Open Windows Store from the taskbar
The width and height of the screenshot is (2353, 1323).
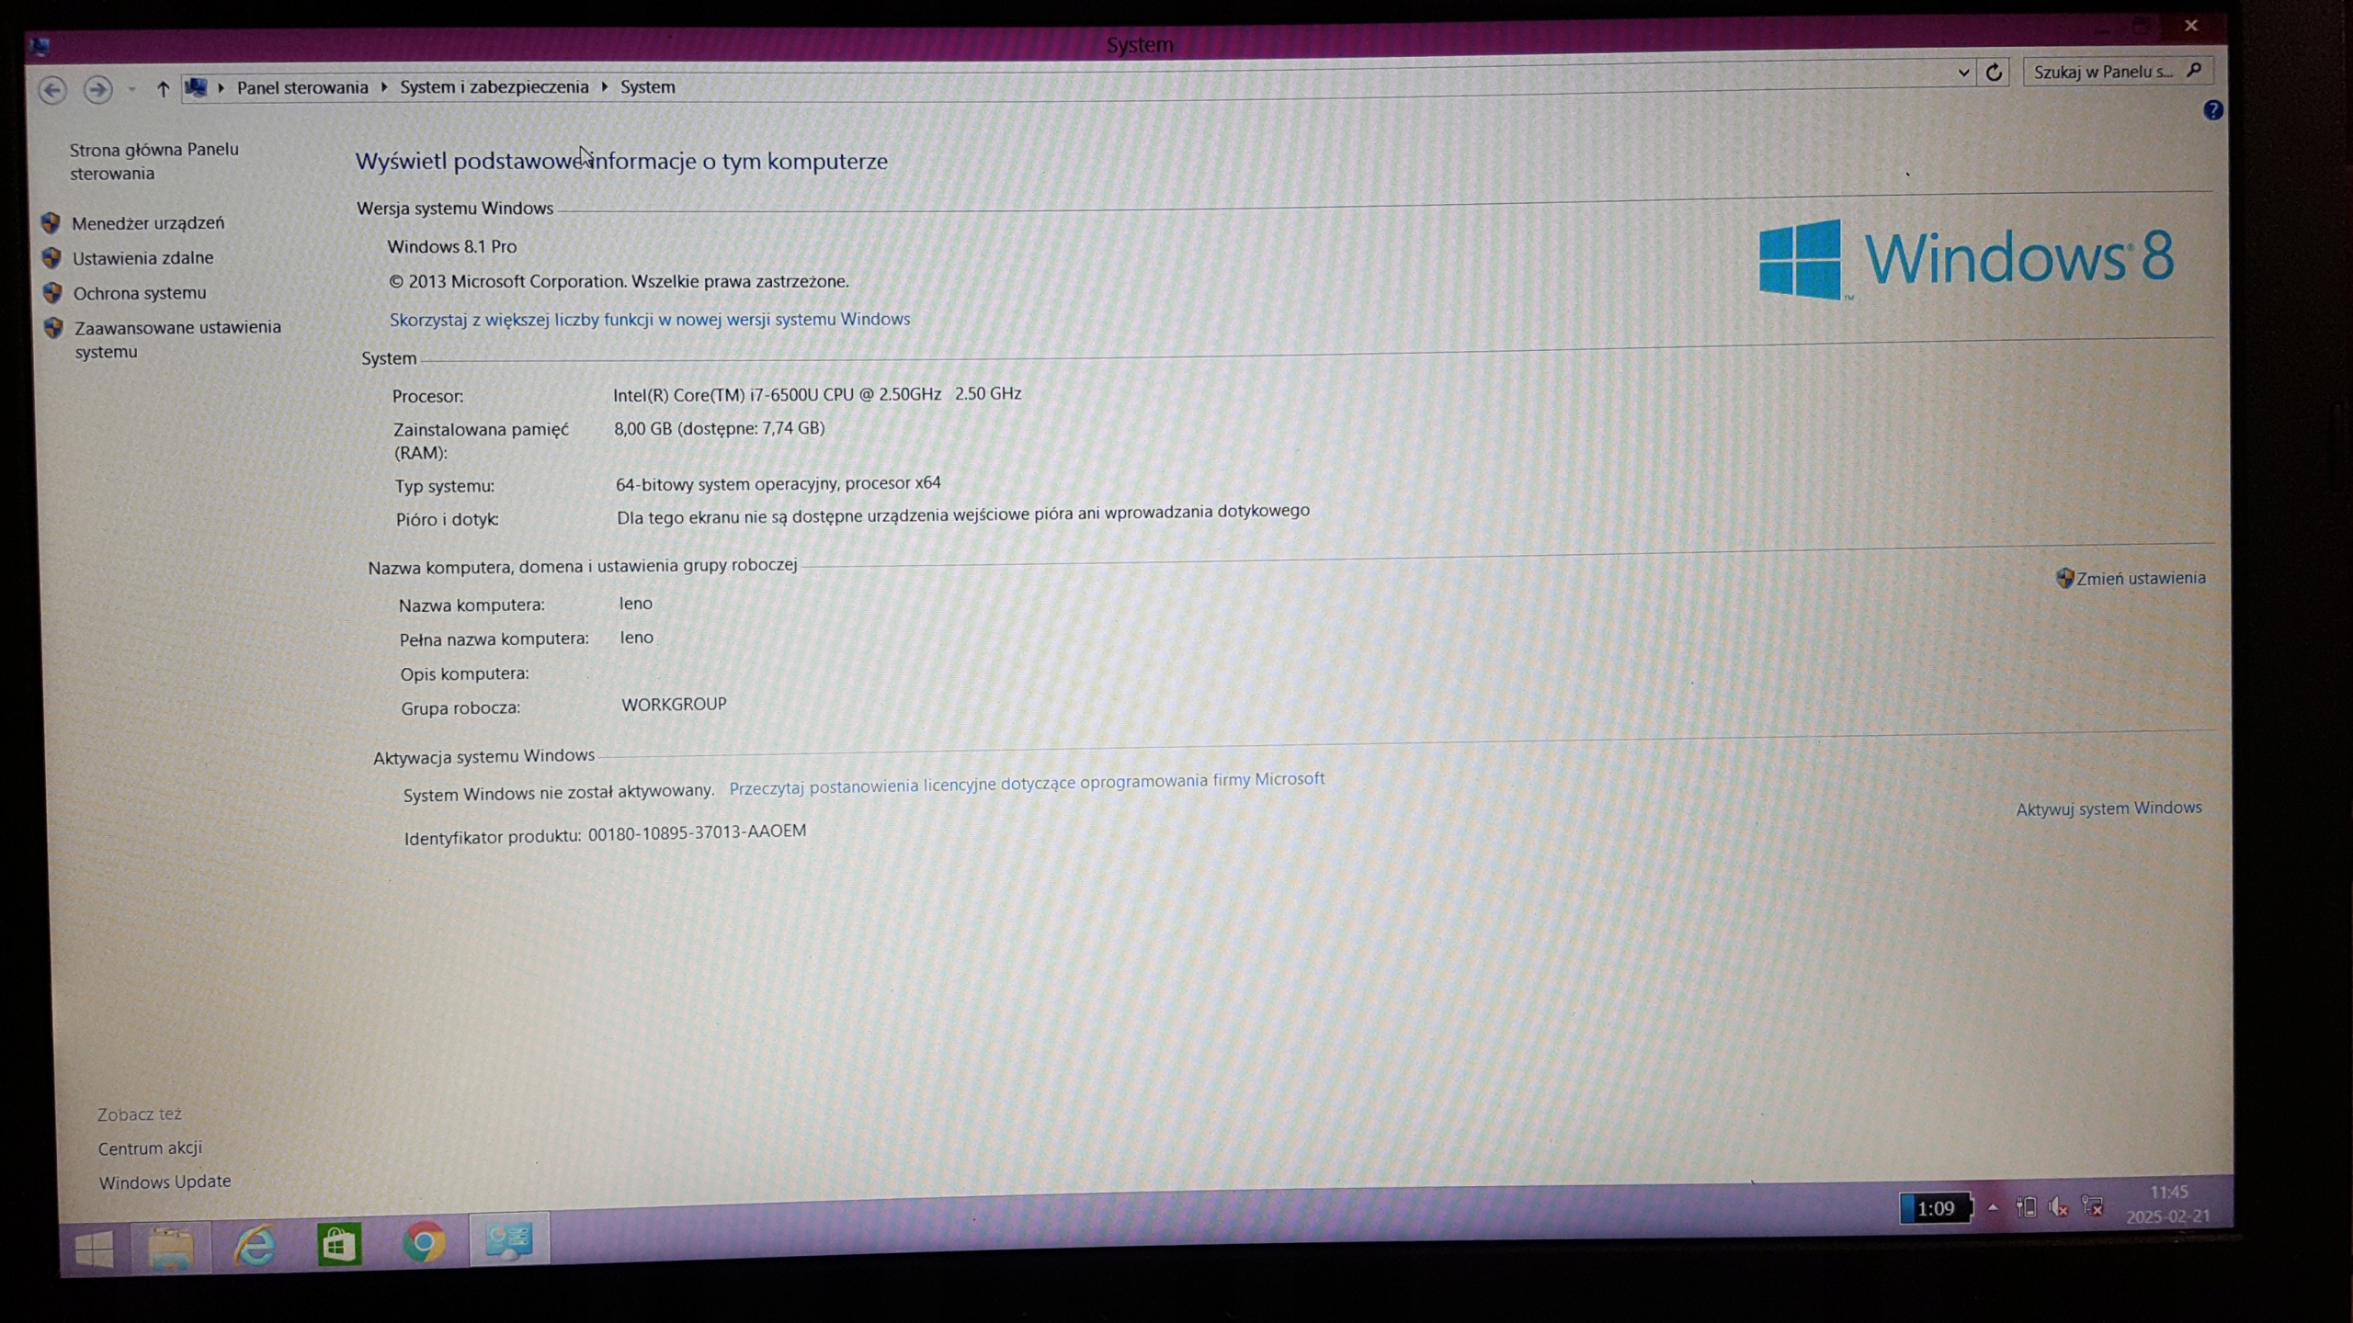coord(339,1245)
